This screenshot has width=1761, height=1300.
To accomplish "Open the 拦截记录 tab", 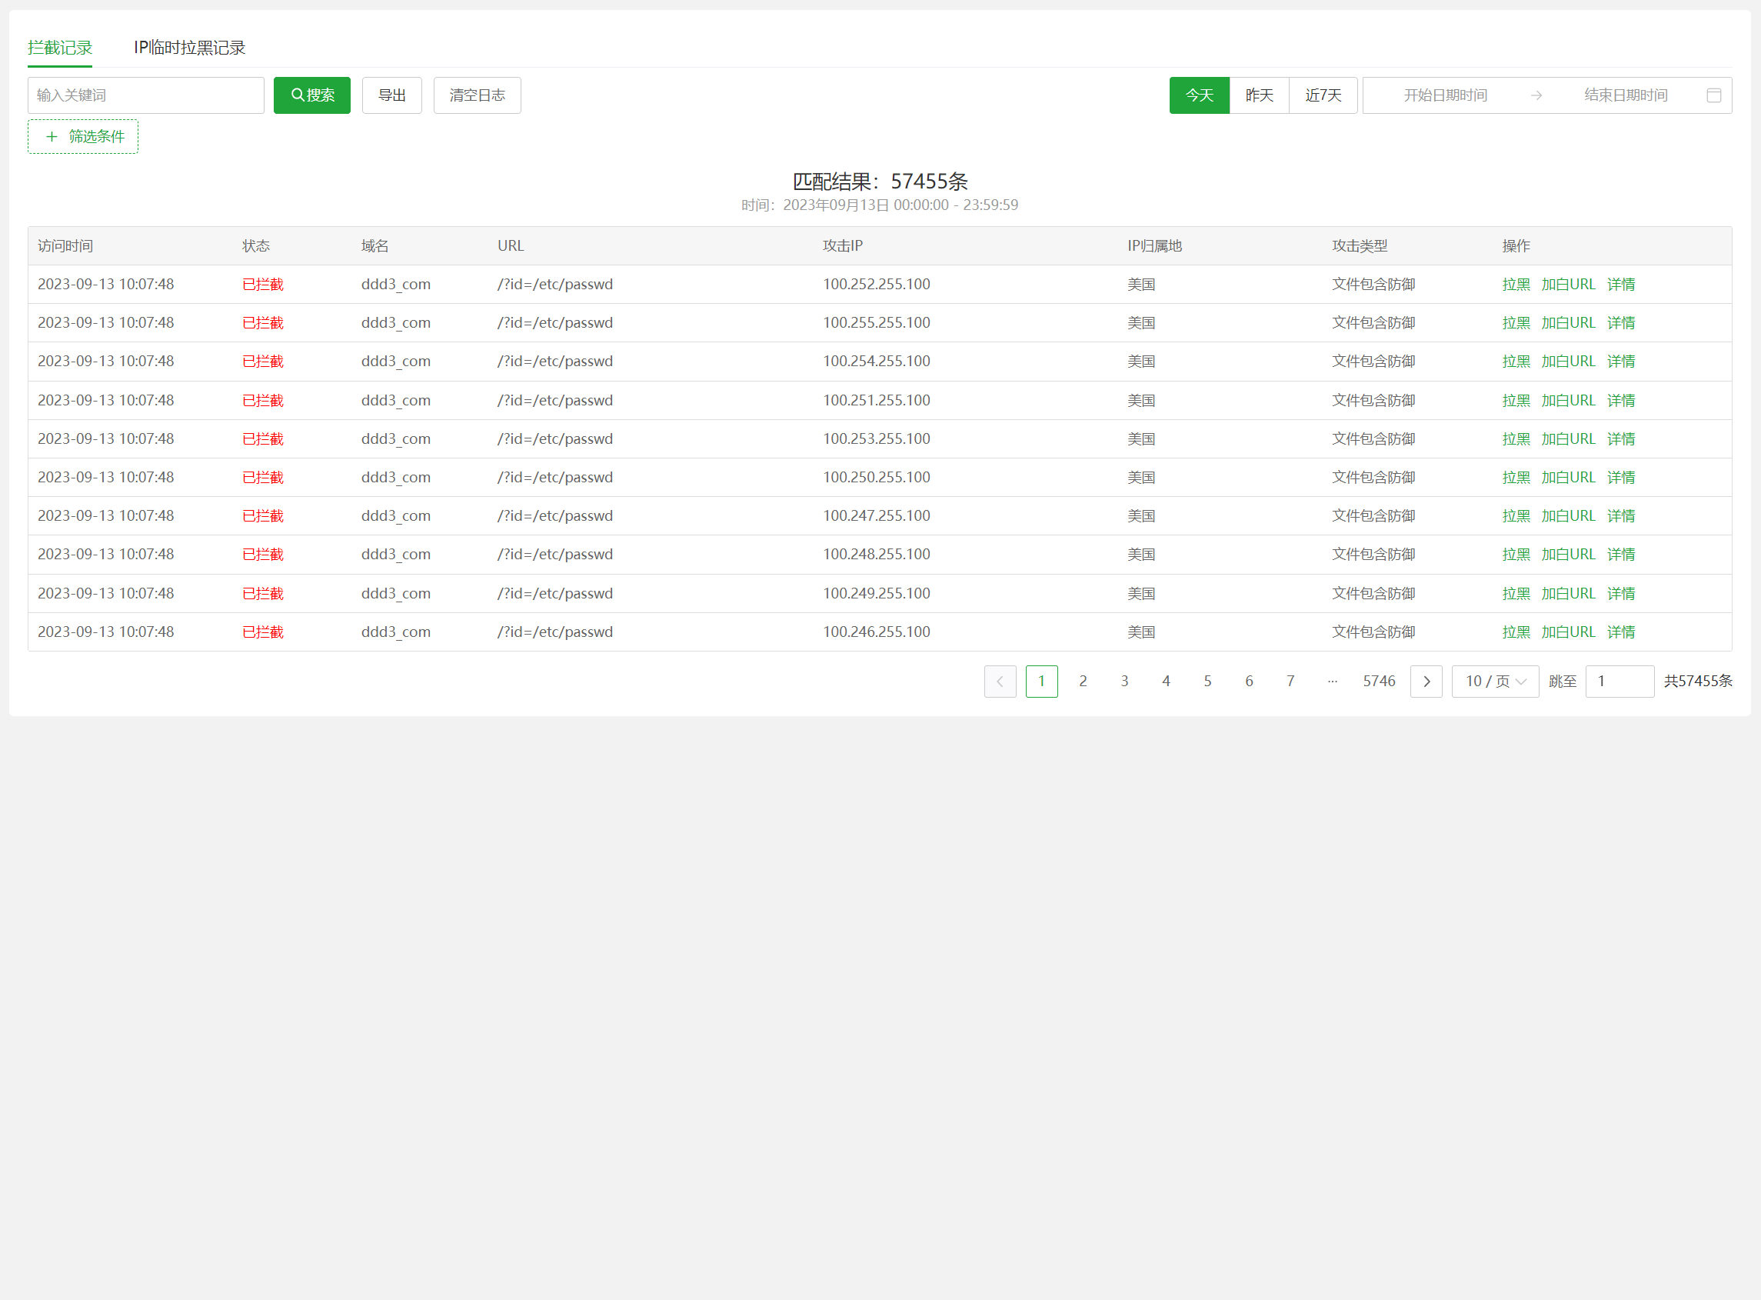I will [x=60, y=48].
